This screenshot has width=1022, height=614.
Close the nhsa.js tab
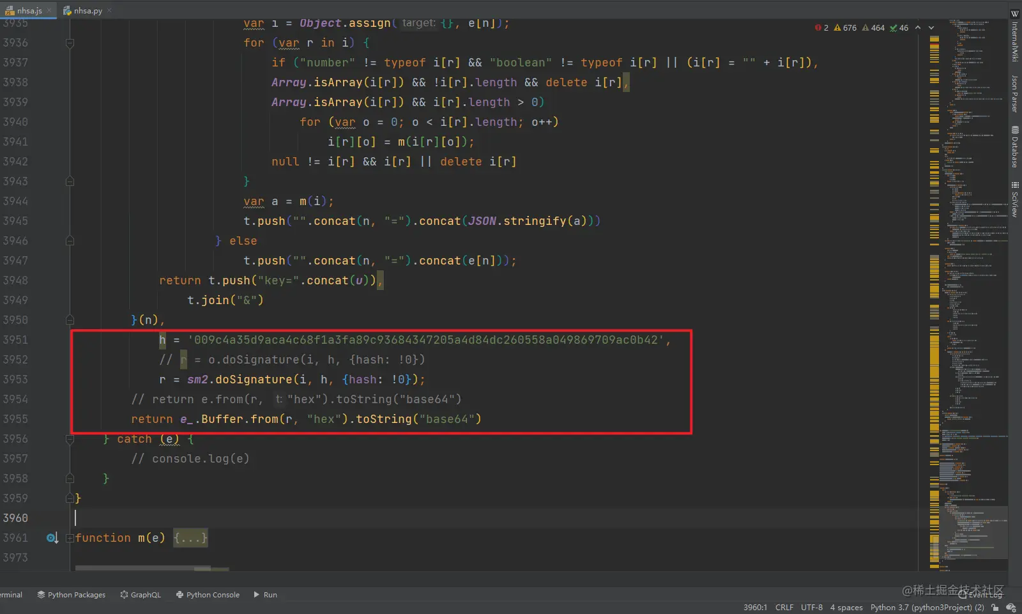[49, 10]
